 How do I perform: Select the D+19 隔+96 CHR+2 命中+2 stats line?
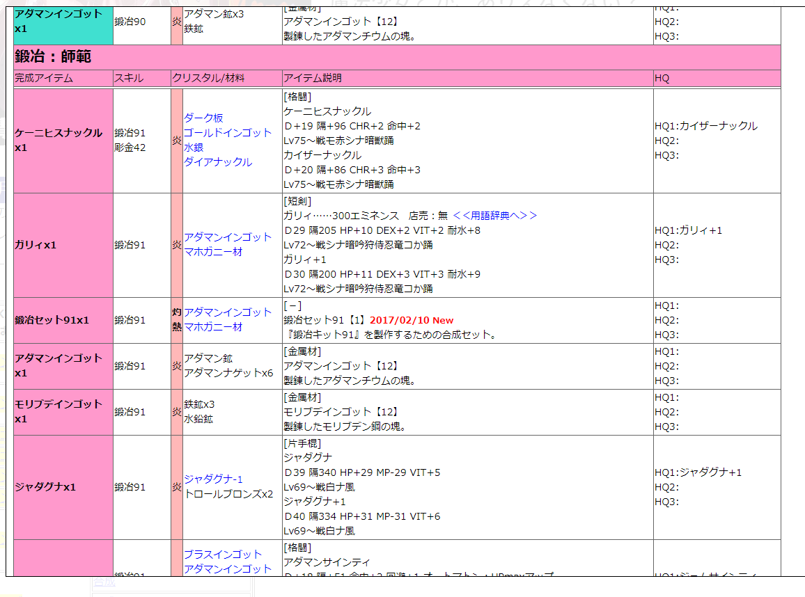[352, 126]
